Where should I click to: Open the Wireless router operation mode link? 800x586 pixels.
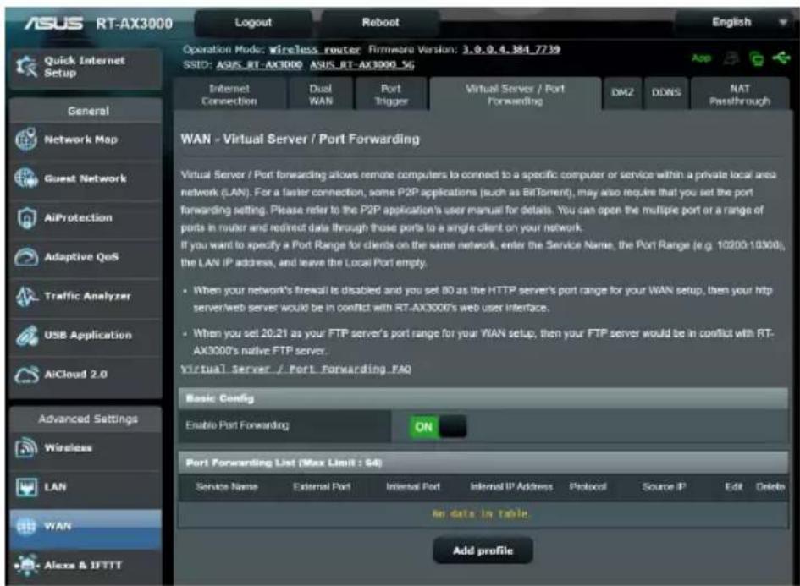(x=315, y=49)
